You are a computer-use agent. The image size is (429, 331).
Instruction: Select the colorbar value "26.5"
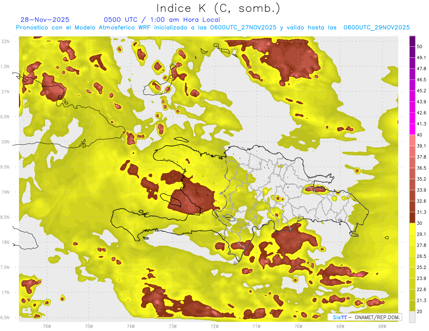coord(421,256)
